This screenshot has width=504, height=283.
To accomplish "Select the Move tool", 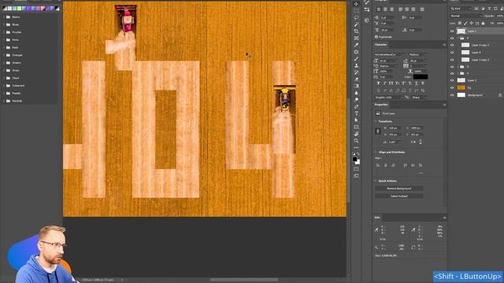I will (356, 4).
